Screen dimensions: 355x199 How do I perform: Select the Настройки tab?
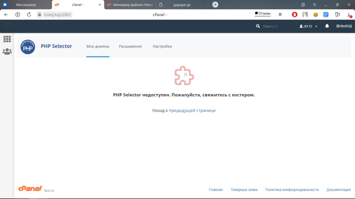click(x=162, y=46)
